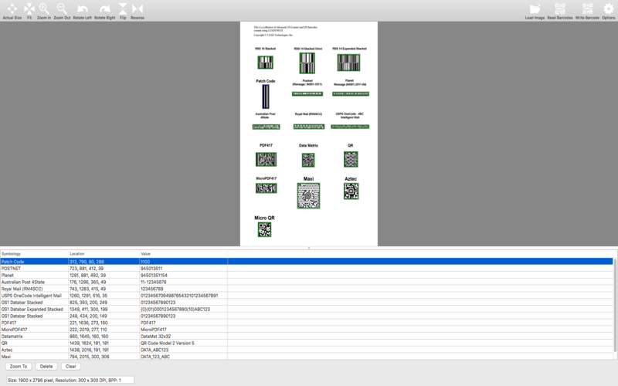Image resolution: width=618 pixels, height=386 pixels.
Task: Sort results by the Symbology column header
Action: click(x=34, y=254)
